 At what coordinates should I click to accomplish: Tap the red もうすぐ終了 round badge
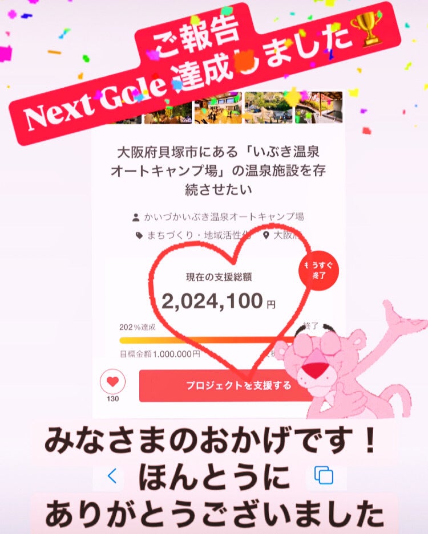pyautogui.click(x=318, y=270)
